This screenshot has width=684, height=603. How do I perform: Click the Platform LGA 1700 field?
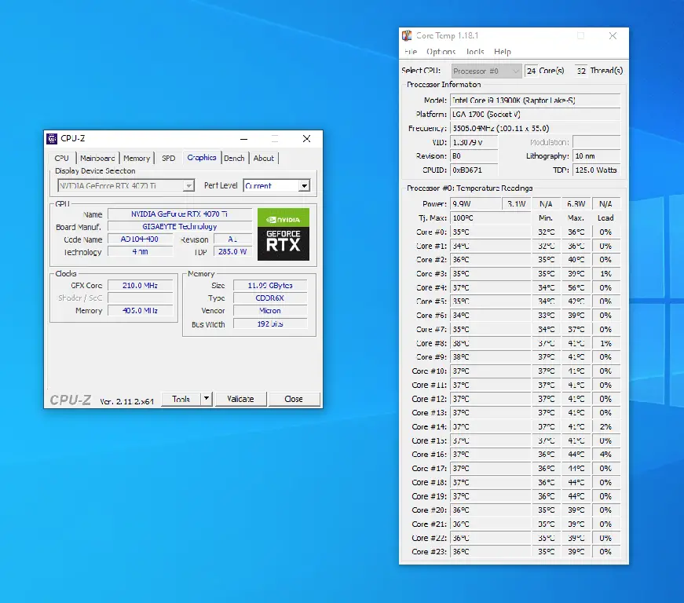point(535,114)
